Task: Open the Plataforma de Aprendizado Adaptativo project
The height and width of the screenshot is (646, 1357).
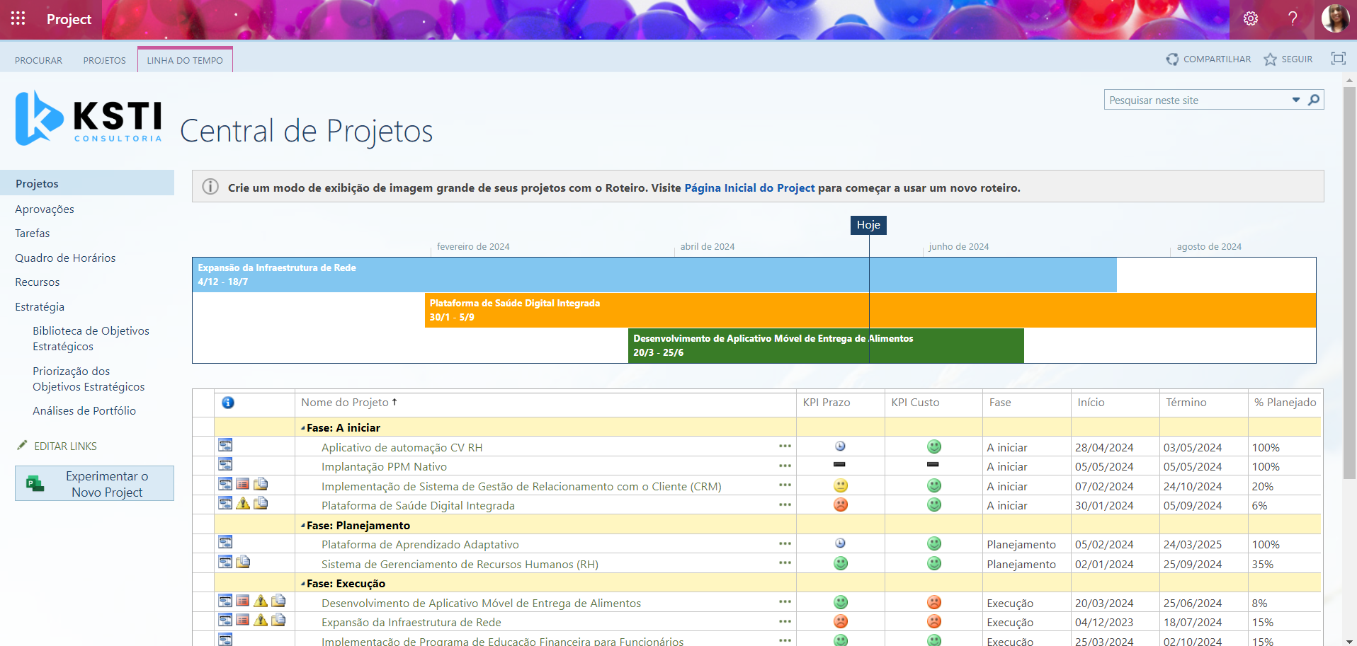Action: tap(420, 544)
